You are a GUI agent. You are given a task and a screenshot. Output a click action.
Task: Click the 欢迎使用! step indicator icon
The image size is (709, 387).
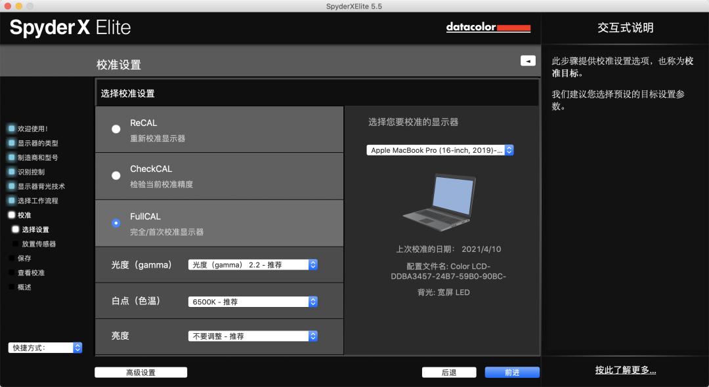tap(11, 129)
